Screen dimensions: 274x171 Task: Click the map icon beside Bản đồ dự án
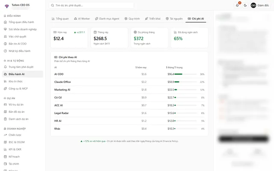pos(5,112)
